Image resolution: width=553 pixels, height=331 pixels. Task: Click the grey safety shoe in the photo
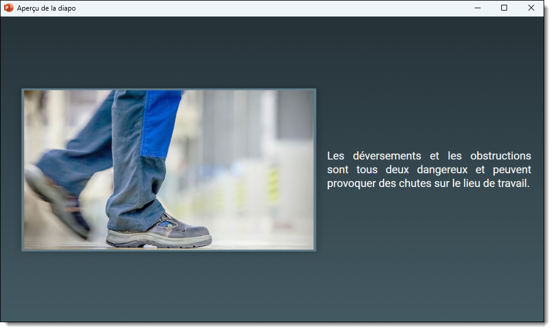pos(159,233)
